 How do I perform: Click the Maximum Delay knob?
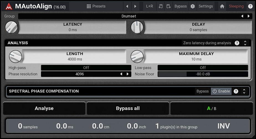tap(137, 57)
